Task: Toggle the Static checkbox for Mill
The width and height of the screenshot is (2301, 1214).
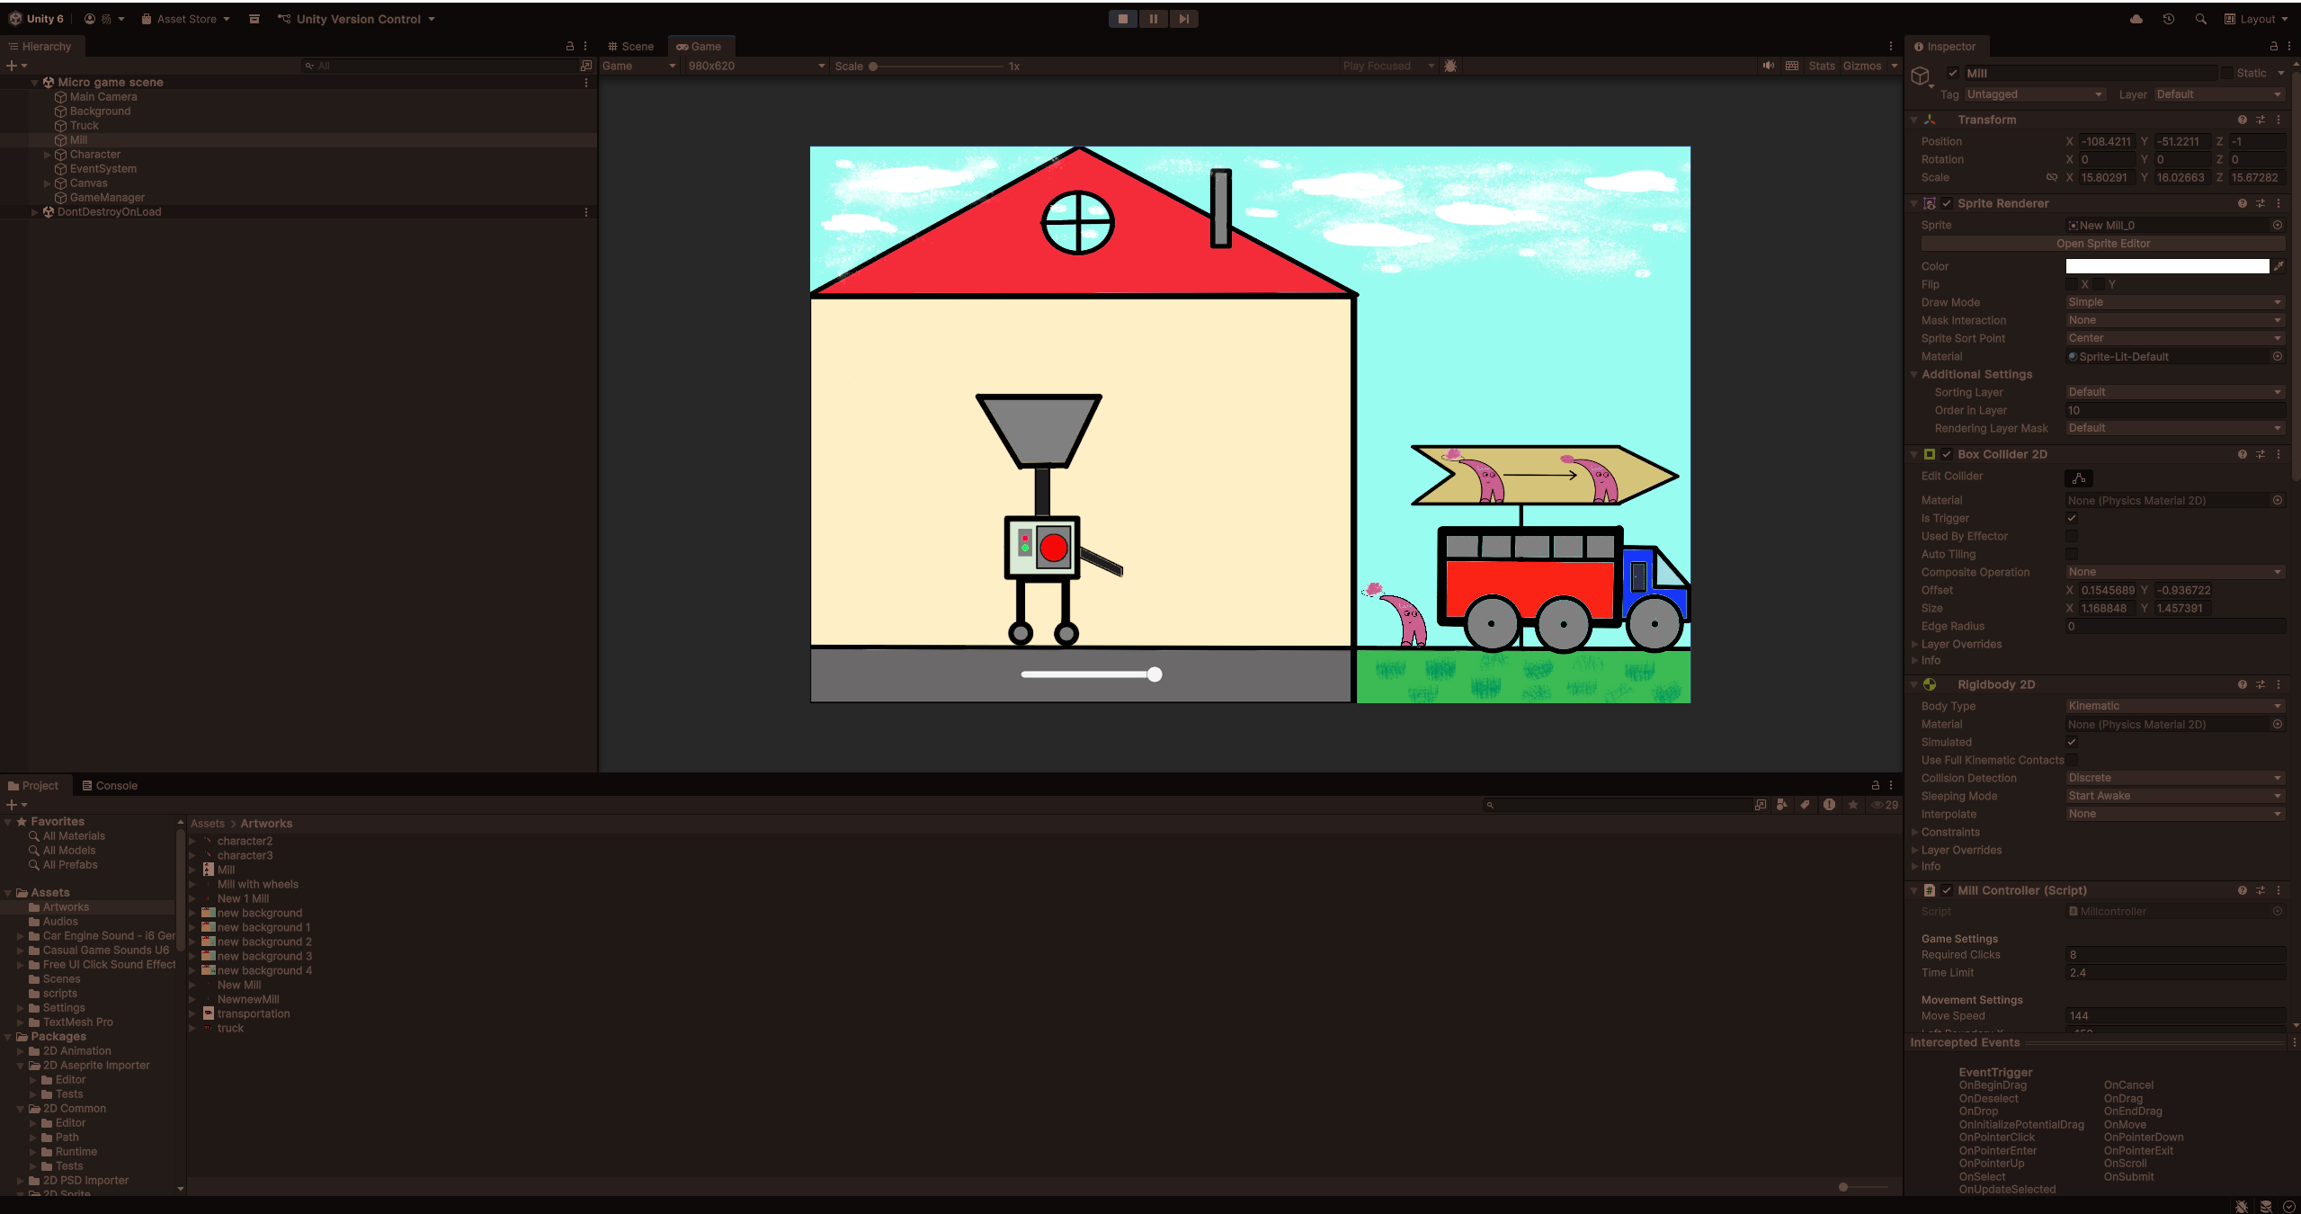Action: pyautogui.click(x=2227, y=73)
